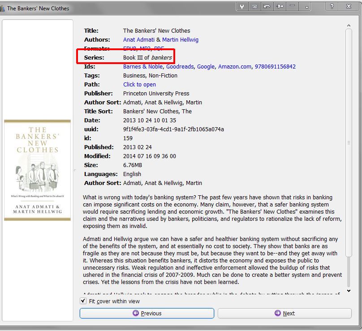Click the small square icon in the title bar
Image resolution: width=362 pixels, height=331 pixels.
coord(306,6)
